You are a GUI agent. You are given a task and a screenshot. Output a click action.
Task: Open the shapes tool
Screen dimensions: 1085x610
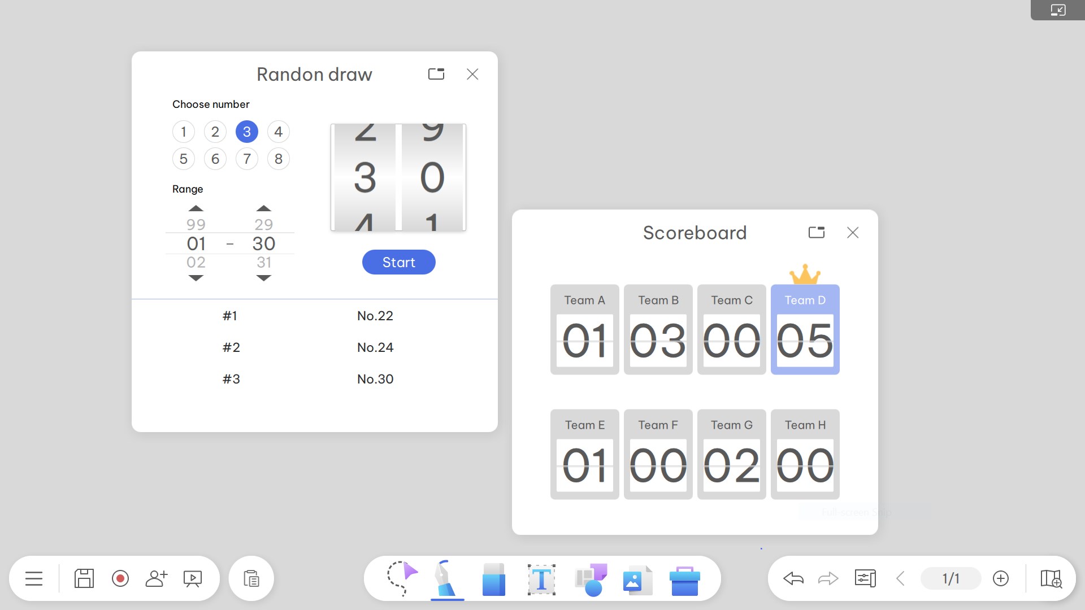591,578
